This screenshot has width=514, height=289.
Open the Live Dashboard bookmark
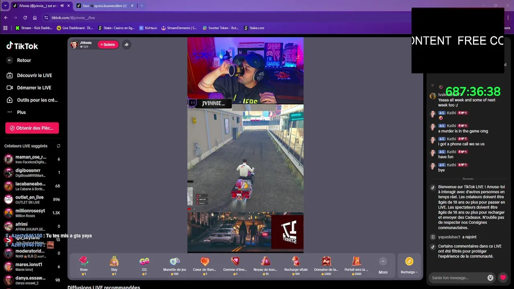coord(75,28)
